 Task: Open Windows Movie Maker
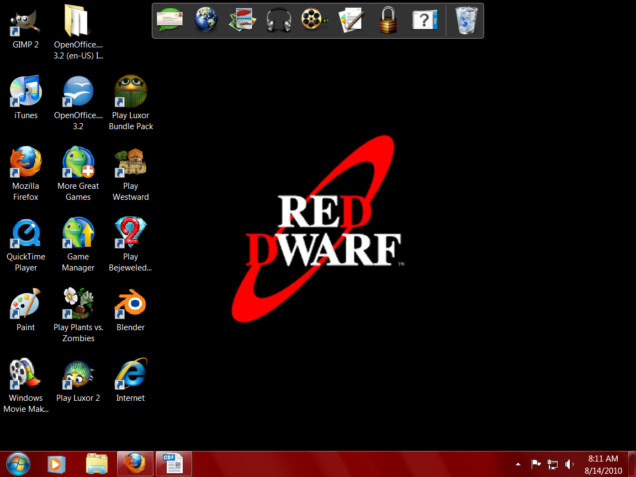coord(25,373)
